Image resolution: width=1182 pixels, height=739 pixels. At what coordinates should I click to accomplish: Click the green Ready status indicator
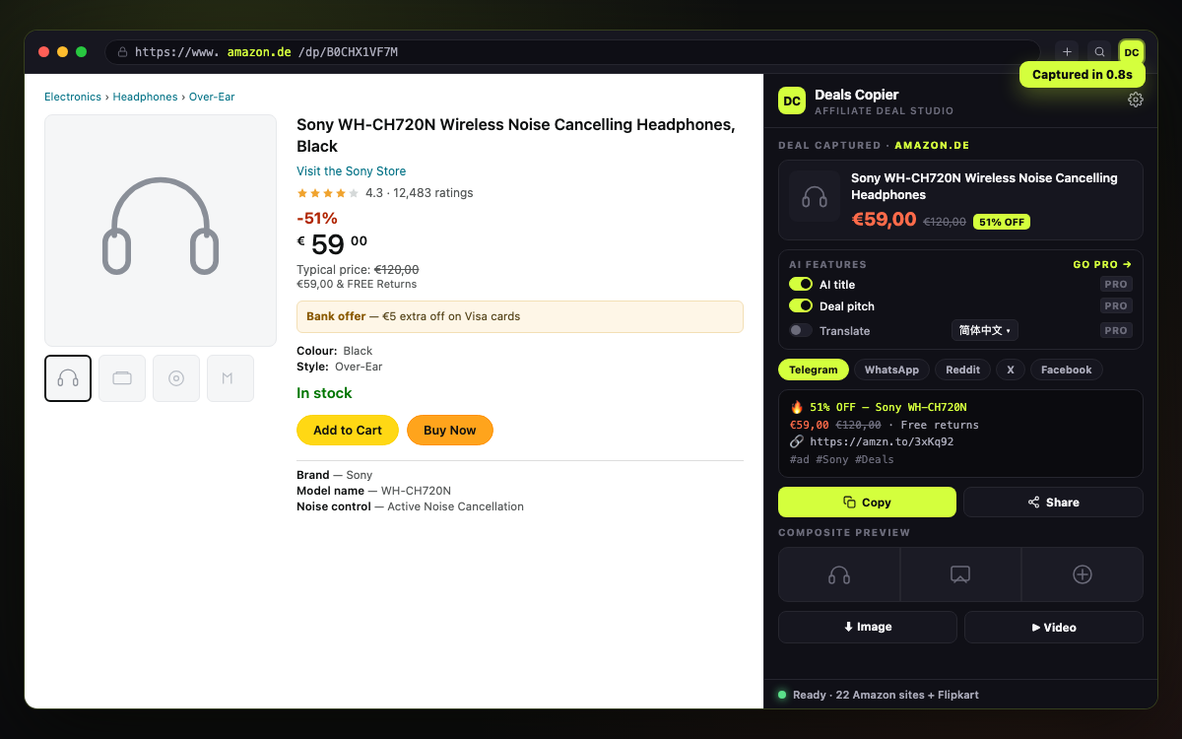point(782,695)
